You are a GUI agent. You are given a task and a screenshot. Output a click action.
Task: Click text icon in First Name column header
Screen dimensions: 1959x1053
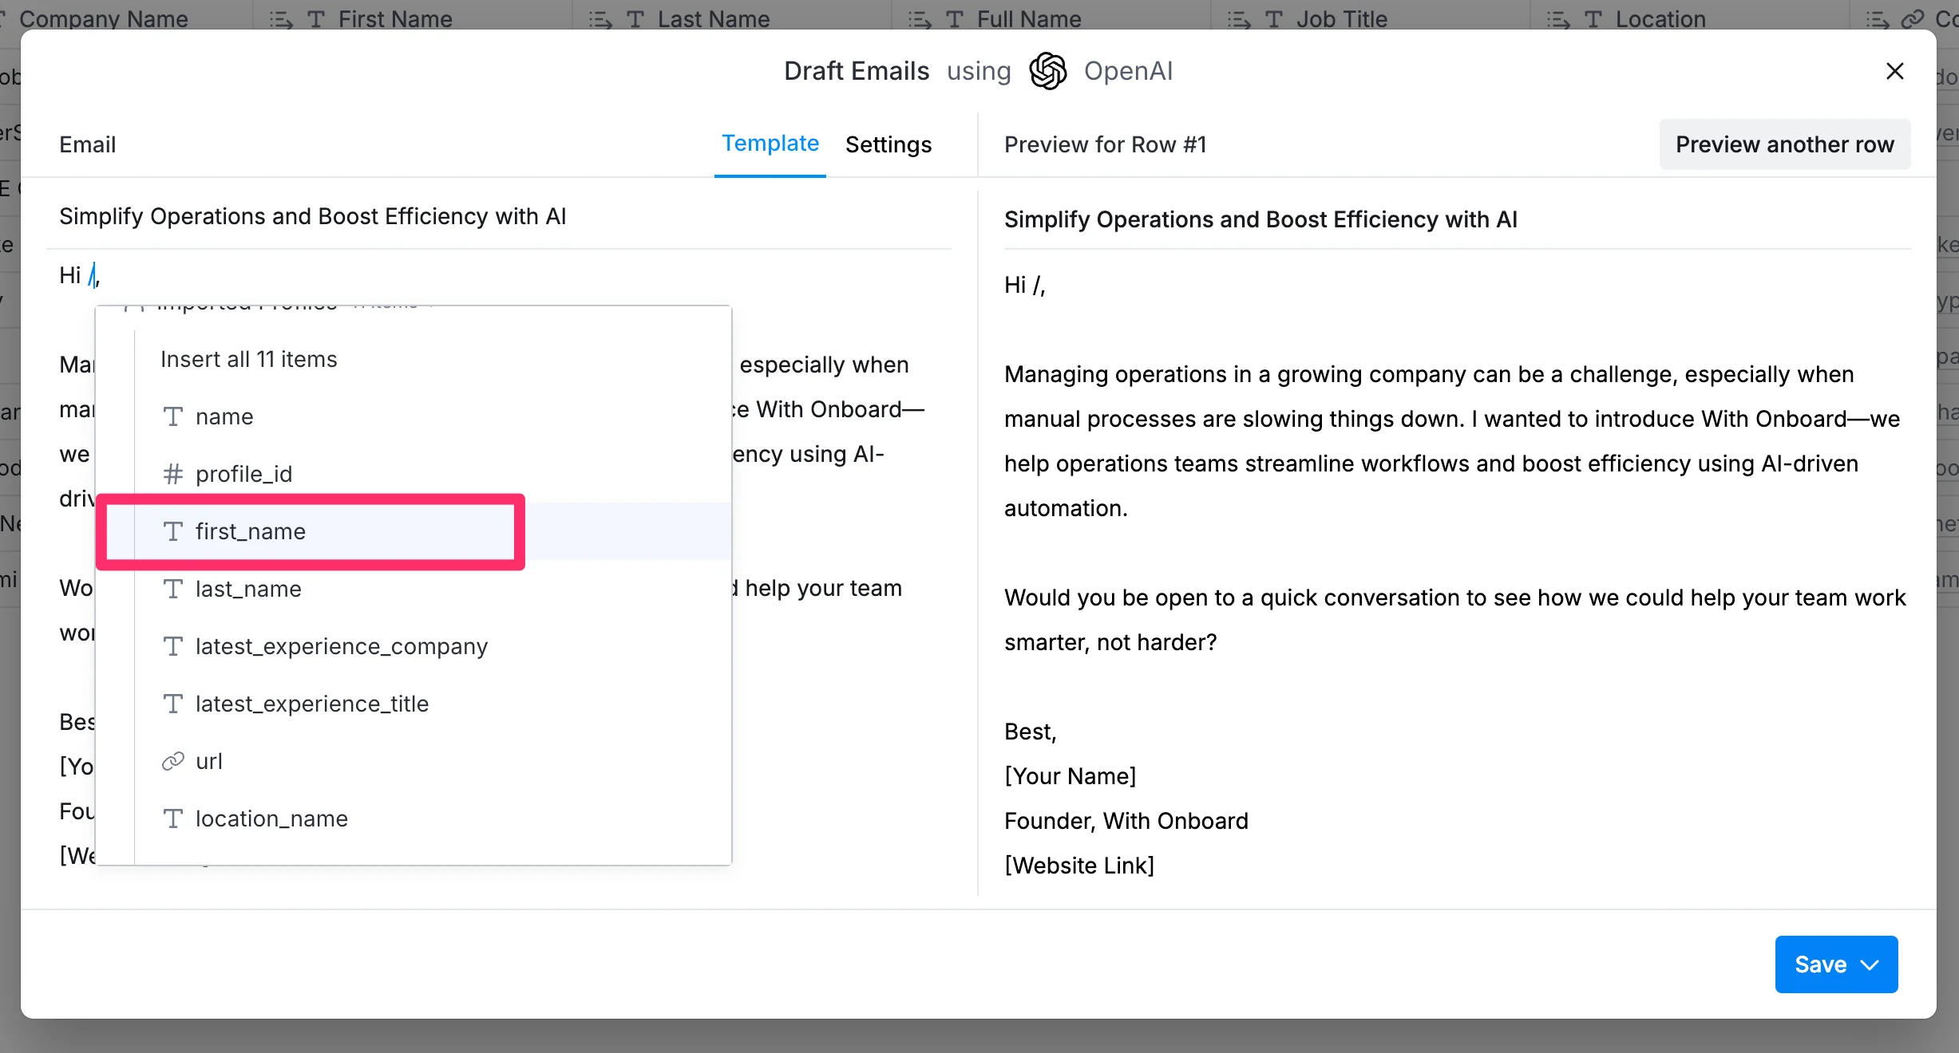pyautogui.click(x=316, y=19)
